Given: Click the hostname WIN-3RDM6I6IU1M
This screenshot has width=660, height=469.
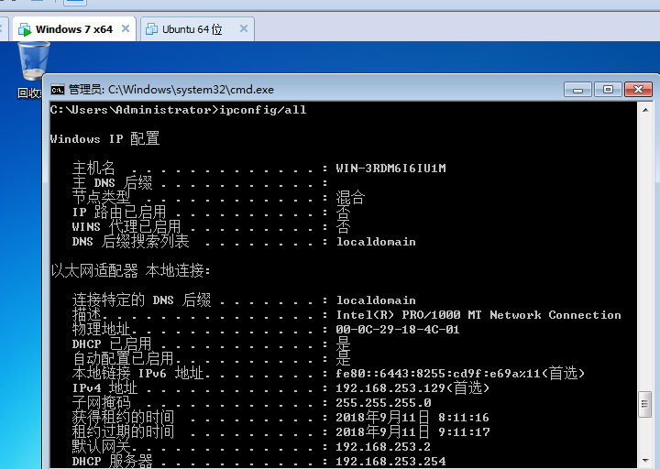Looking at the screenshot, I should click(390, 169).
